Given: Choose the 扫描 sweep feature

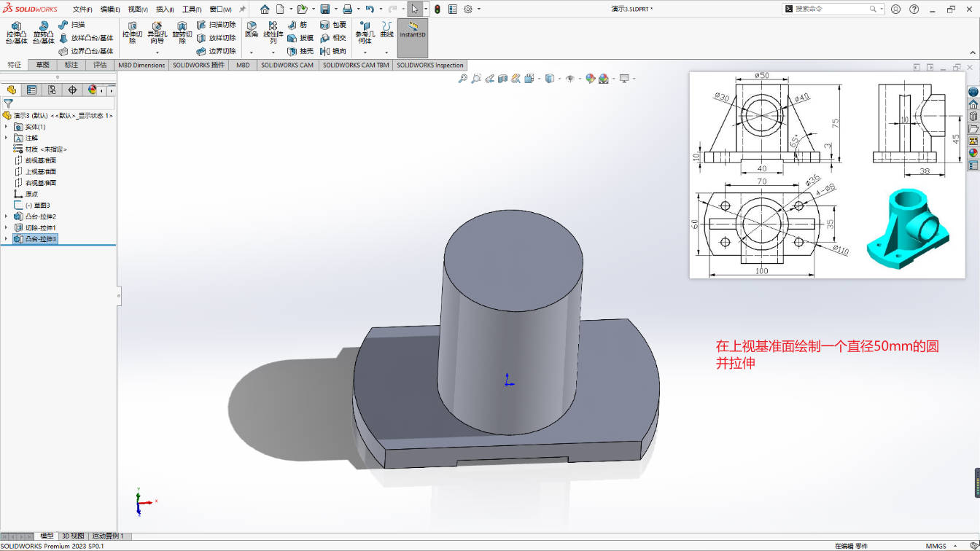Looking at the screenshot, I should coord(71,25).
